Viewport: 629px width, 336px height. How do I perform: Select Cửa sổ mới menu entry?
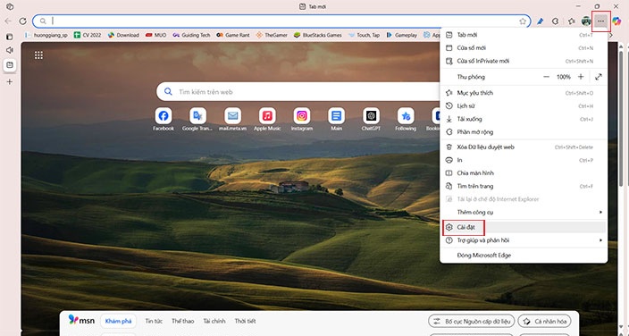pyautogui.click(x=524, y=47)
